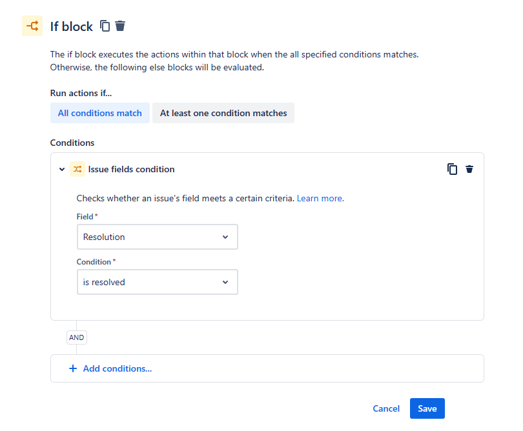The width and height of the screenshot is (523, 431).
Task: Click the 'Add conditions...' text
Action: (118, 368)
